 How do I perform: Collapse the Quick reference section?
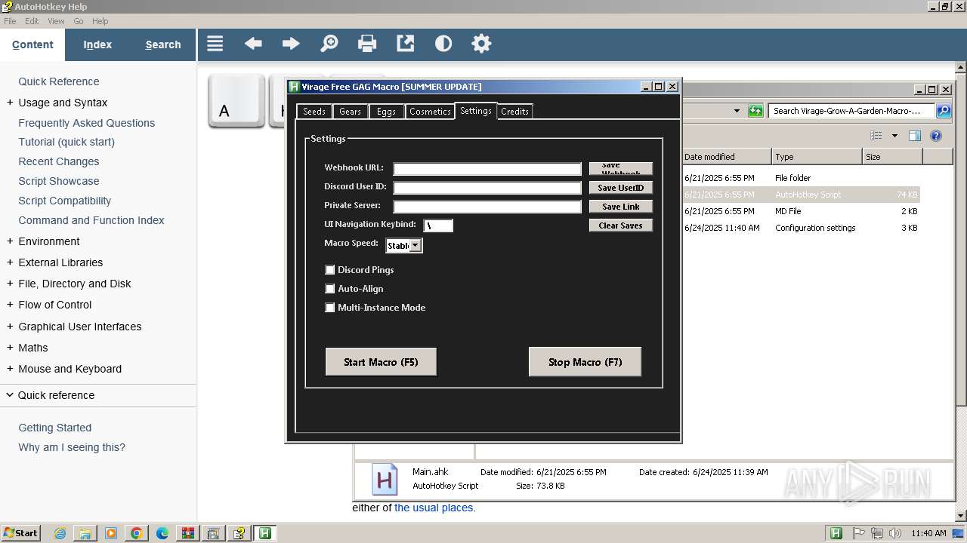coord(10,395)
